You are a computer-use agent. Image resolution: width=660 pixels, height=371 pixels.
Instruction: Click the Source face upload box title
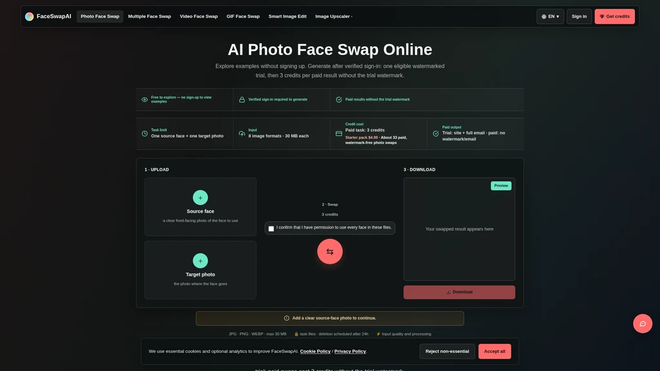pos(200,211)
